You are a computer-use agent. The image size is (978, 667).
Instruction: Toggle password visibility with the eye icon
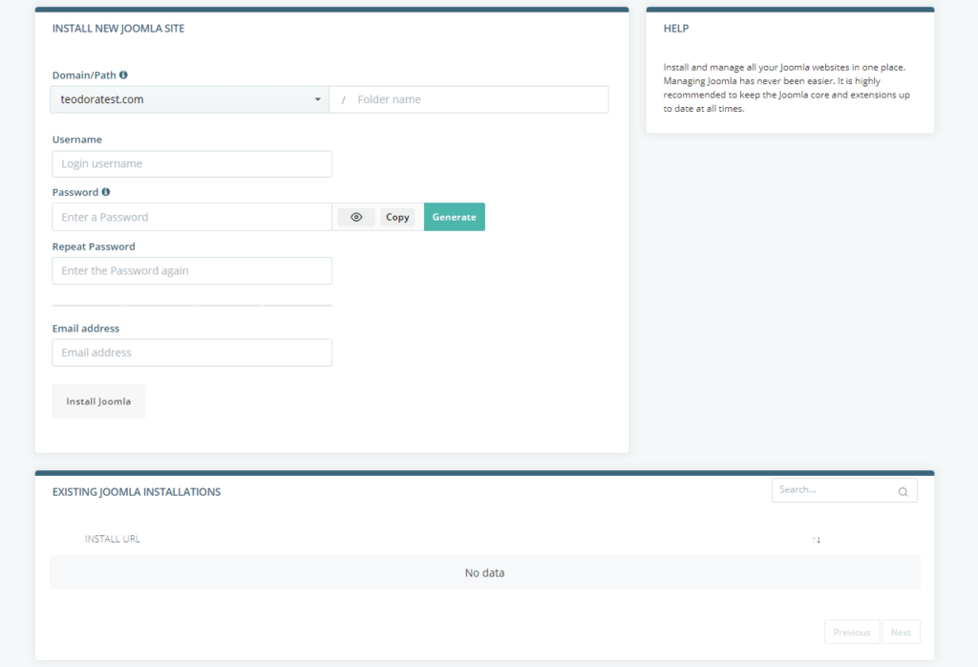355,217
